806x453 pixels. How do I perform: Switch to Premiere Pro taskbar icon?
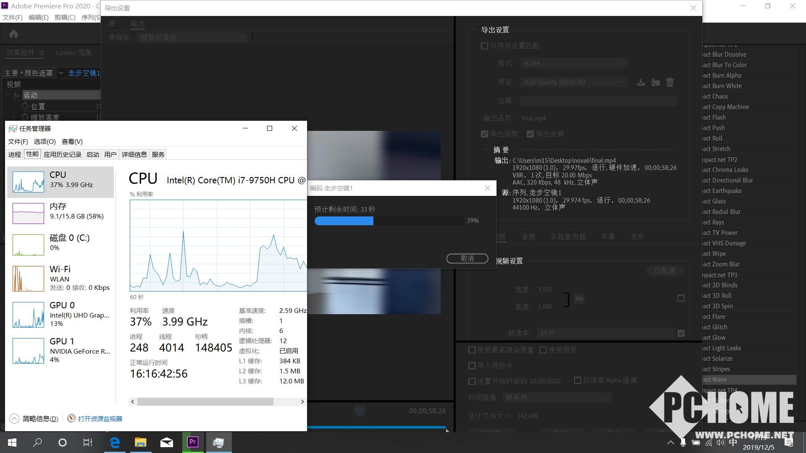click(x=193, y=442)
